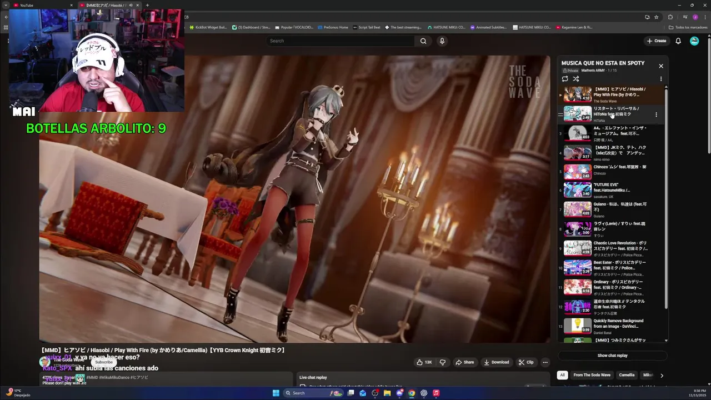
Task: Select Chaotic Love Revolution playlist entry
Action: click(611, 248)
